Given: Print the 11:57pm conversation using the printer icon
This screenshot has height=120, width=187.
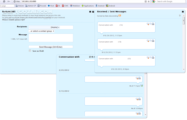Looking at the screenshot, I should click(x=153, y=24).
